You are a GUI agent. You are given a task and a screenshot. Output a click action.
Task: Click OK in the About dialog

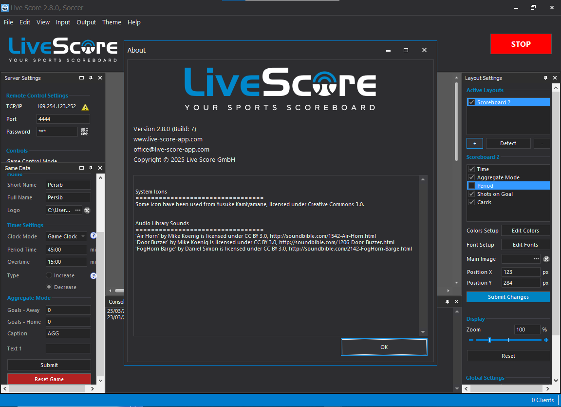click(x=384, y=347)
